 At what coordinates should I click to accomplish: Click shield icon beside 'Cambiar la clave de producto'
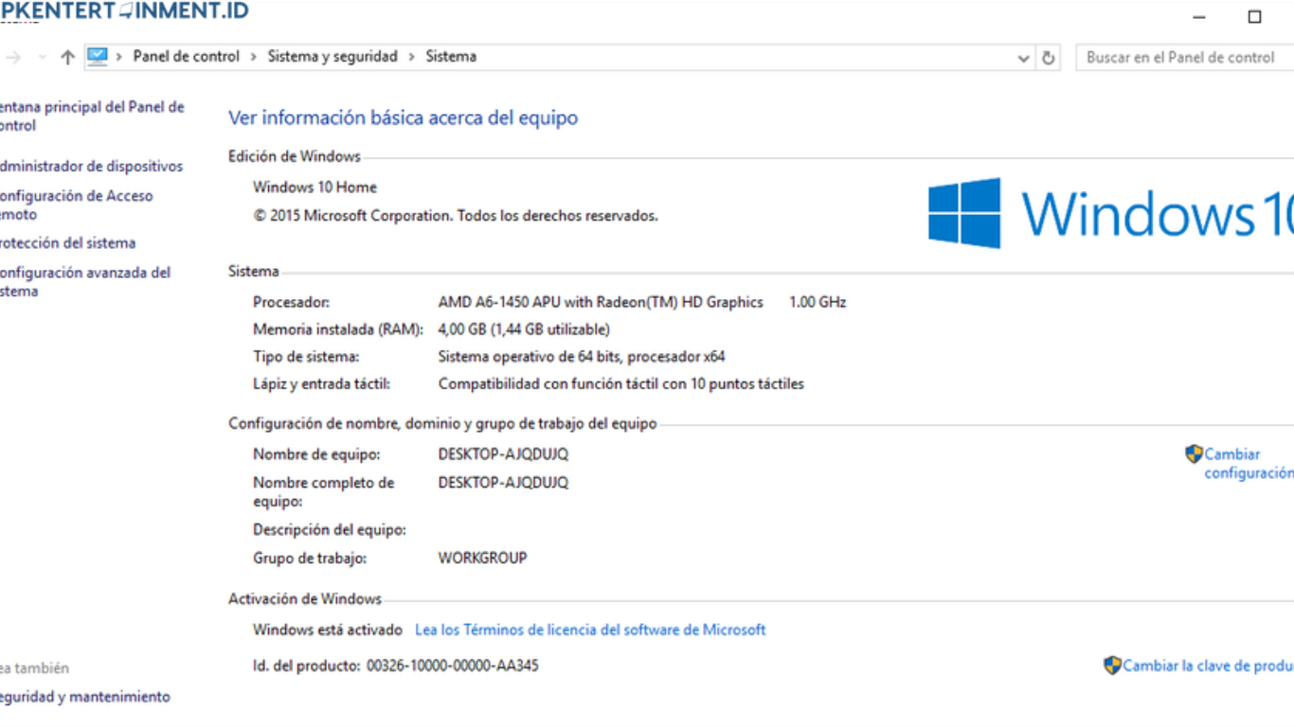1112,665
